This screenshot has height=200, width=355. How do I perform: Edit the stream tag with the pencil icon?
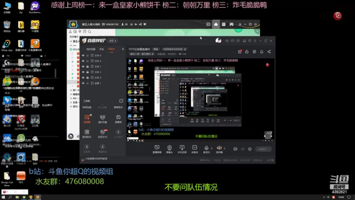coord(185,49)
